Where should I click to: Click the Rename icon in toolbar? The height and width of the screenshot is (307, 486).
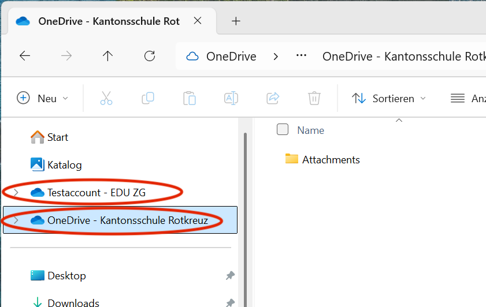231,98
